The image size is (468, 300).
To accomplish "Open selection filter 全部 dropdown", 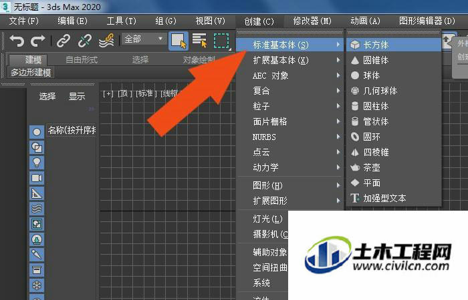I will coord(144,39).
